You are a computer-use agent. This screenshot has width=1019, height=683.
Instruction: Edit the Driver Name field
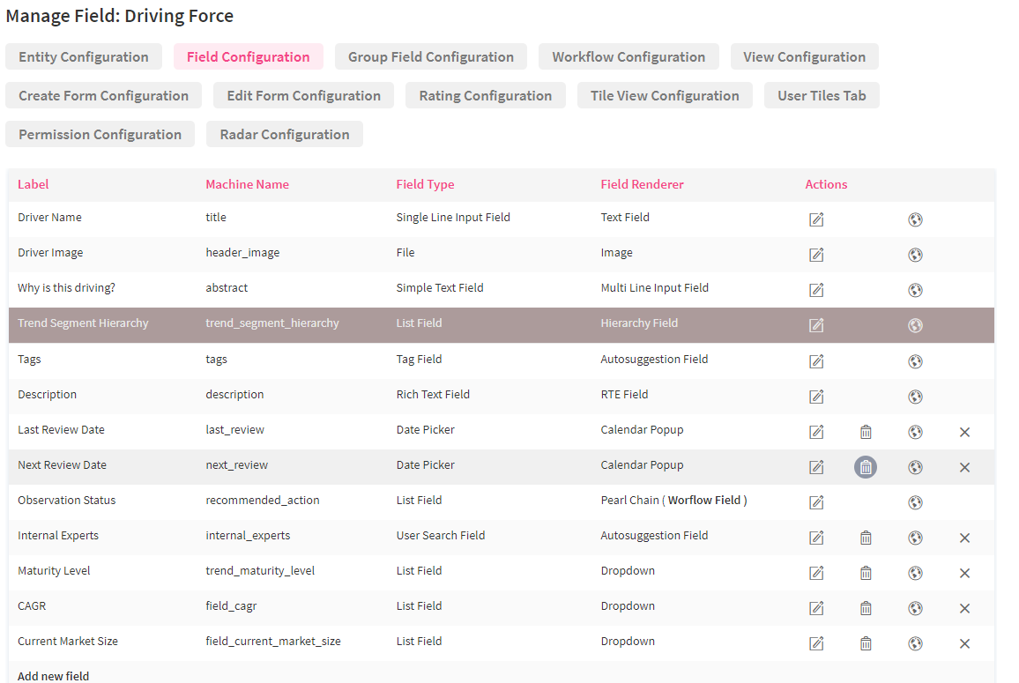[x=816, y=219]
